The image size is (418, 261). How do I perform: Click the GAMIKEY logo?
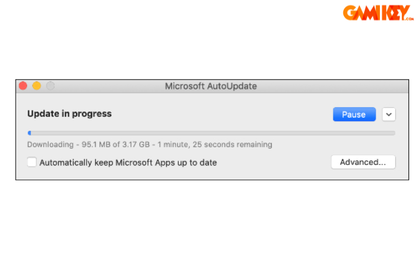pyautogui.click(x=375, y=13)
